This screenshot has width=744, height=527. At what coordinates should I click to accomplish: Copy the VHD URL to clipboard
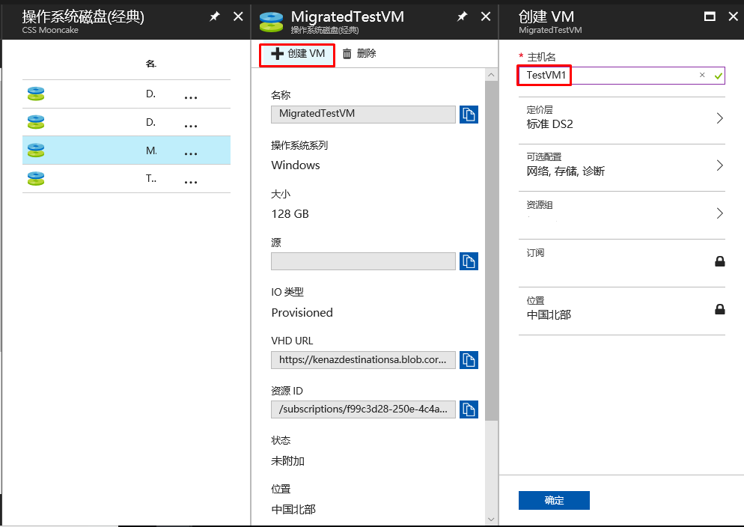click(x=469, y=360)
